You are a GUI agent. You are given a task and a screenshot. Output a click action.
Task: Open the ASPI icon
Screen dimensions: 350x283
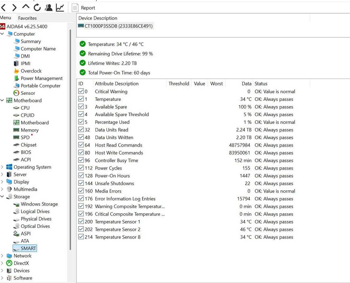(16, 234)
